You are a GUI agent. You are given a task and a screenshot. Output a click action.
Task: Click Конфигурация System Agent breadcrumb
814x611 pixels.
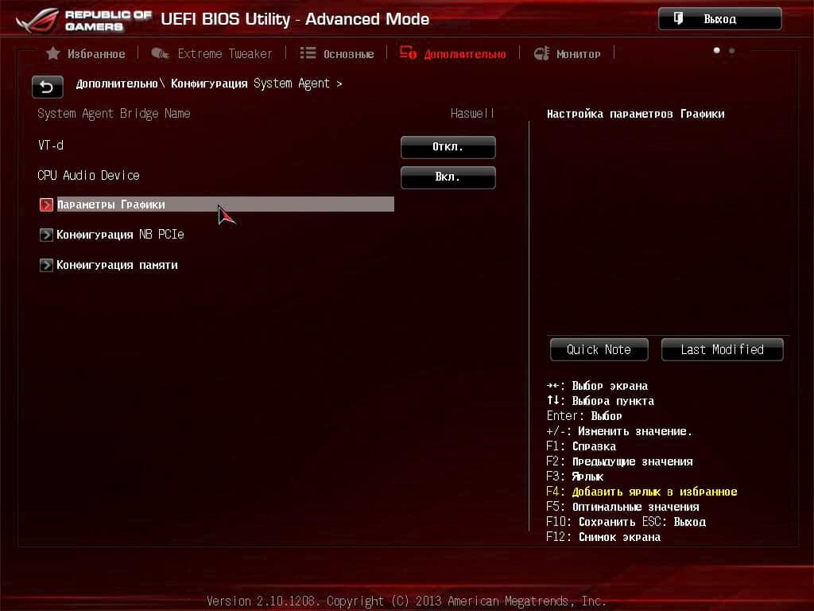(250, 84)
